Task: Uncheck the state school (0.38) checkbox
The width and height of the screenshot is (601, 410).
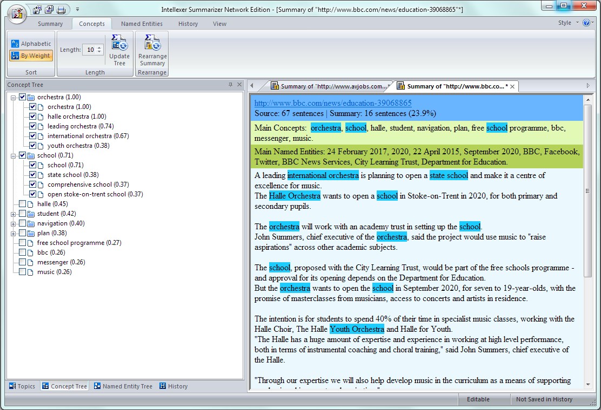Action: coord(32,175)
